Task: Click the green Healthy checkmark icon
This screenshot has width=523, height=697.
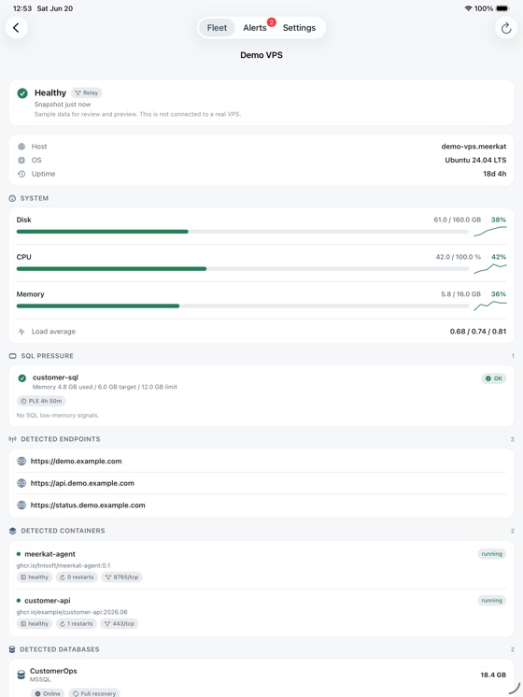Action: coord(22,92)
